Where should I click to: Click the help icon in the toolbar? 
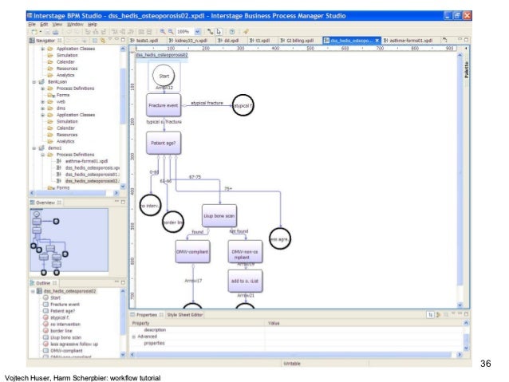[232, 31]
